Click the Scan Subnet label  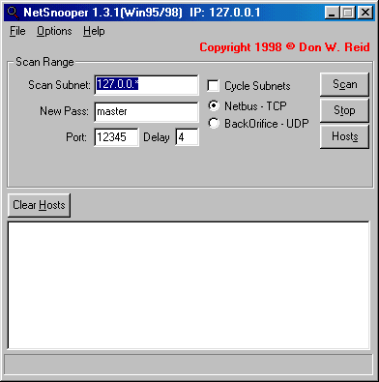click(x=59, y=85)
